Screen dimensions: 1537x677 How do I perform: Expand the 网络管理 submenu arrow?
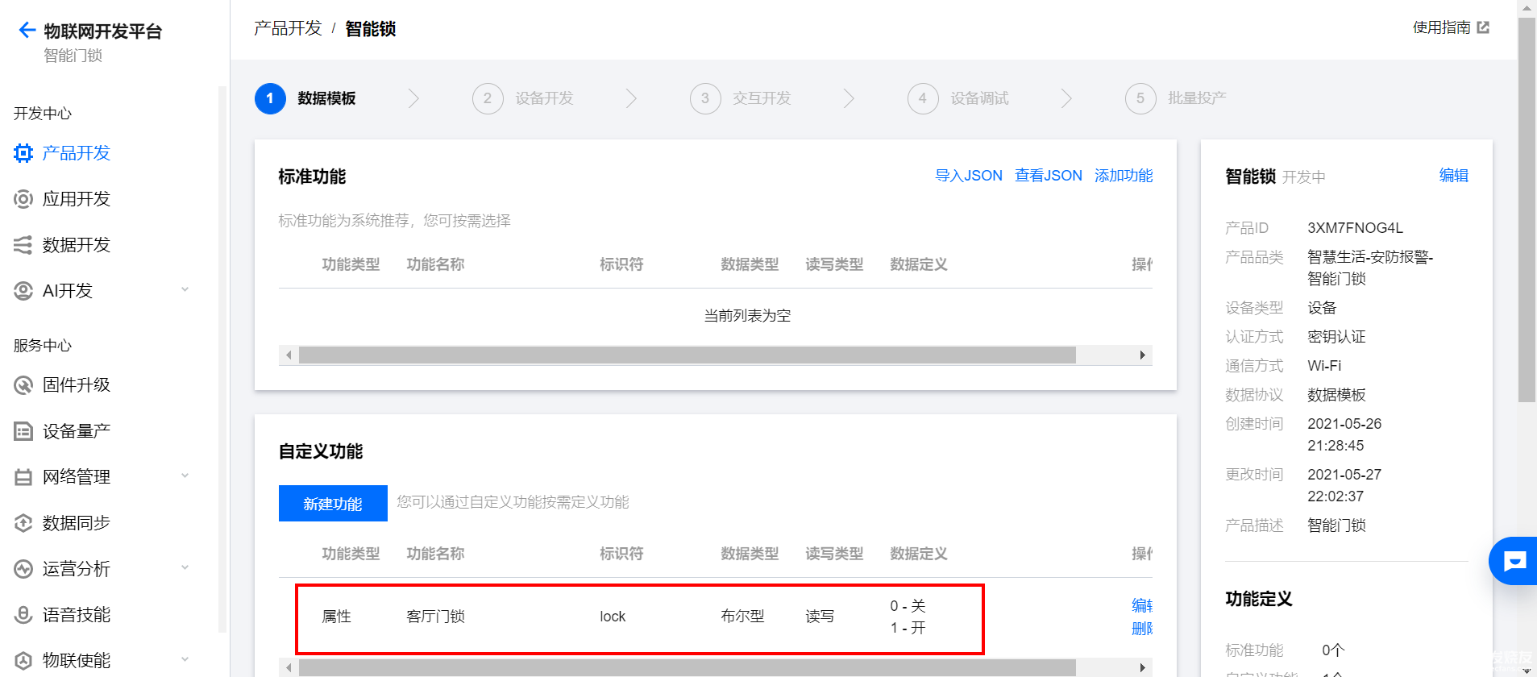(185, 476)
